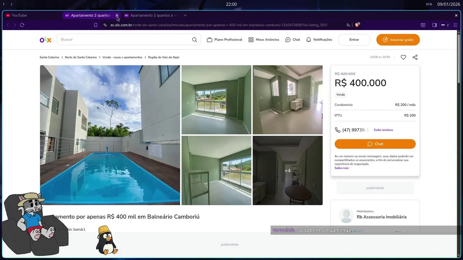Click the address bar URL

click(x=219, y=25)
